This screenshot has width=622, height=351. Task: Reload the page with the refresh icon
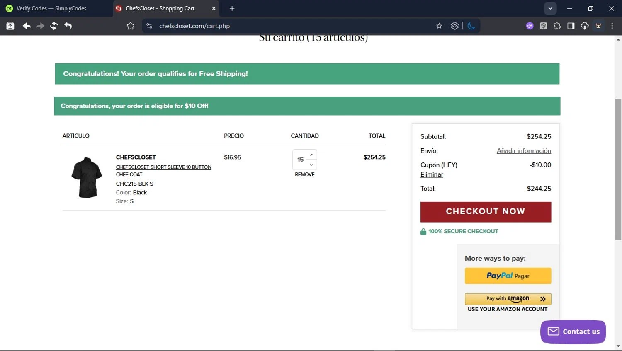click(x=54, y=26)
